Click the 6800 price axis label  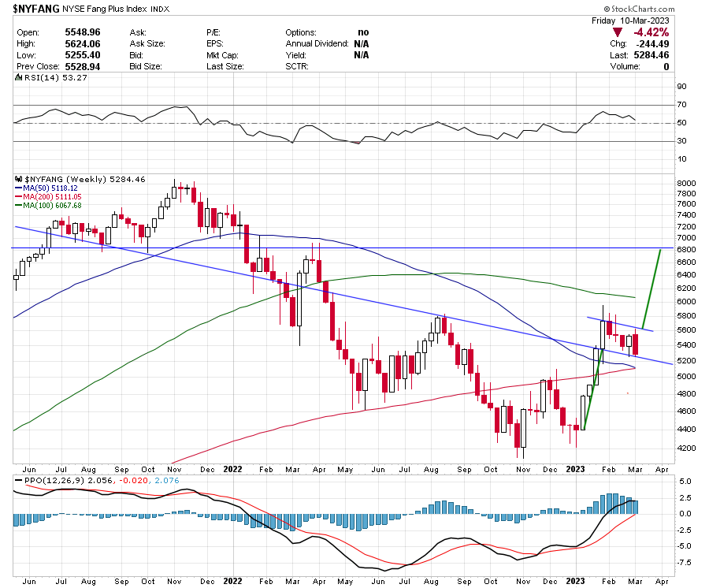click(x=686, y=249)
